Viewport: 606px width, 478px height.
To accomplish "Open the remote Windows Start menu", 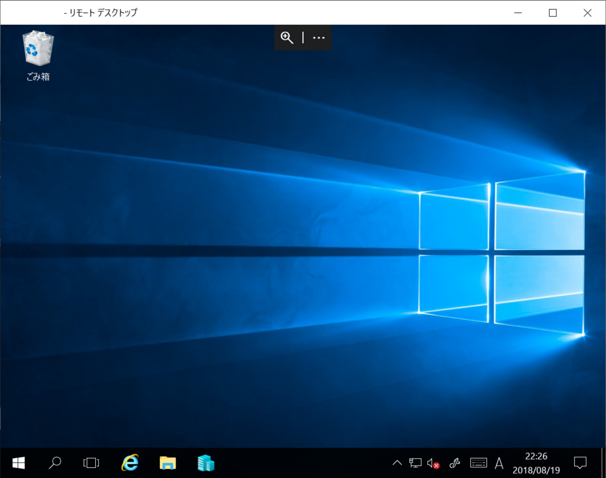I will (18, 463).
